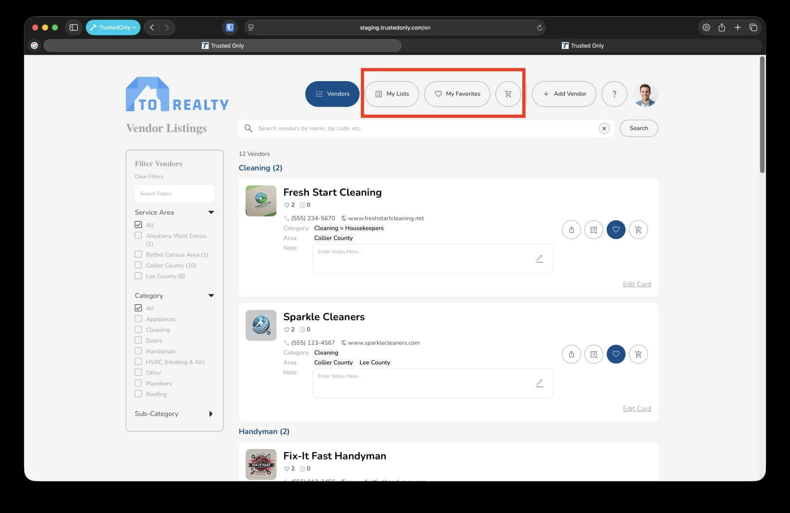Viewport: 790px width, 513px height.
Task: Edit note pencil for Sparkle Cleaners
Action: (x=539, y=383)
